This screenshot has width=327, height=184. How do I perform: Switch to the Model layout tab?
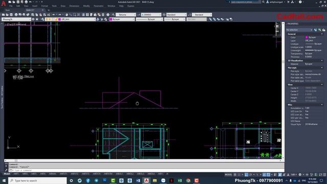point(7,174)
